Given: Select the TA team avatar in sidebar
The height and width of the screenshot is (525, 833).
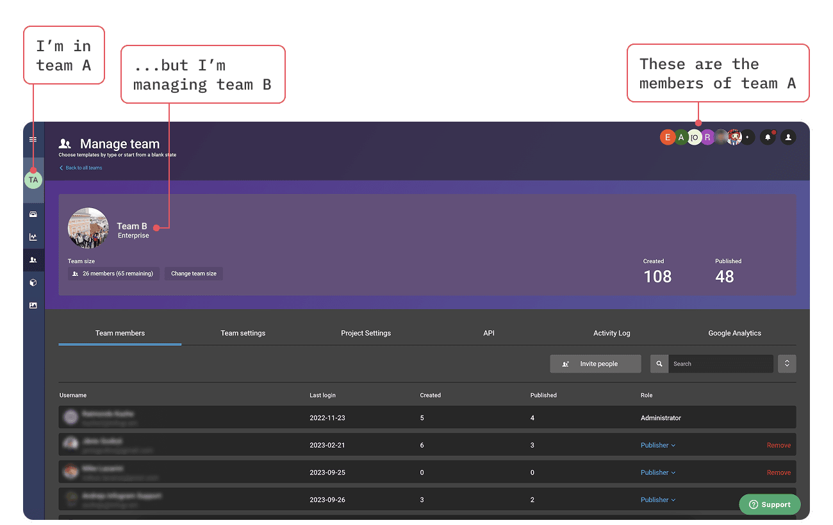Looking at the screenshot, I should click(33, 180).
